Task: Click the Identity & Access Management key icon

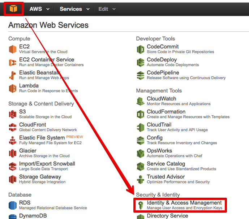Action: coord(141,205)
